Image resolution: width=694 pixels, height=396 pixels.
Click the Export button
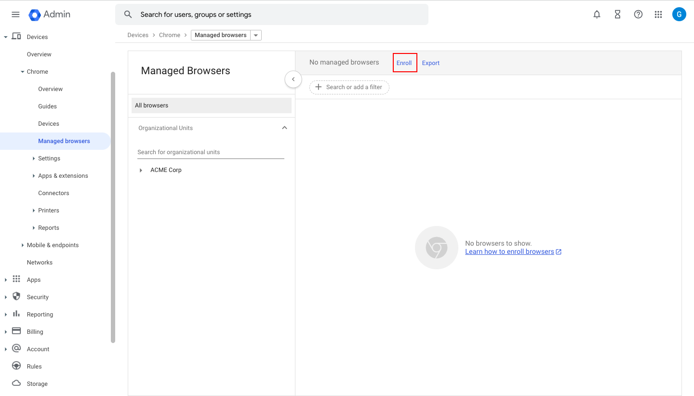[431, 63]
